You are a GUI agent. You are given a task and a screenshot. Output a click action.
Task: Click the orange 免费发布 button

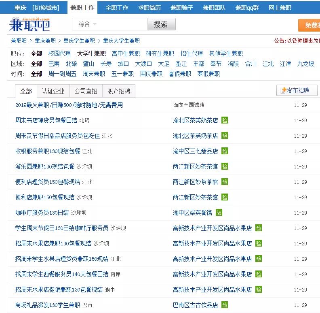coord(309,25)
